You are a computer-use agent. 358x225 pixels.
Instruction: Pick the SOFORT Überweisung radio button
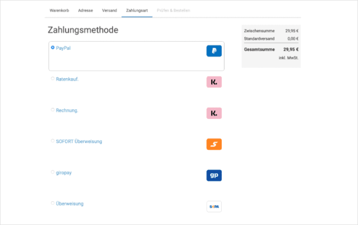pyautogui.click(x=53, y=141)
